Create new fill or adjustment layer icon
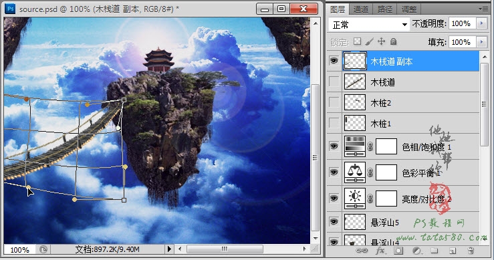Viewport: 494px width, 260px height. click(417, 251)
